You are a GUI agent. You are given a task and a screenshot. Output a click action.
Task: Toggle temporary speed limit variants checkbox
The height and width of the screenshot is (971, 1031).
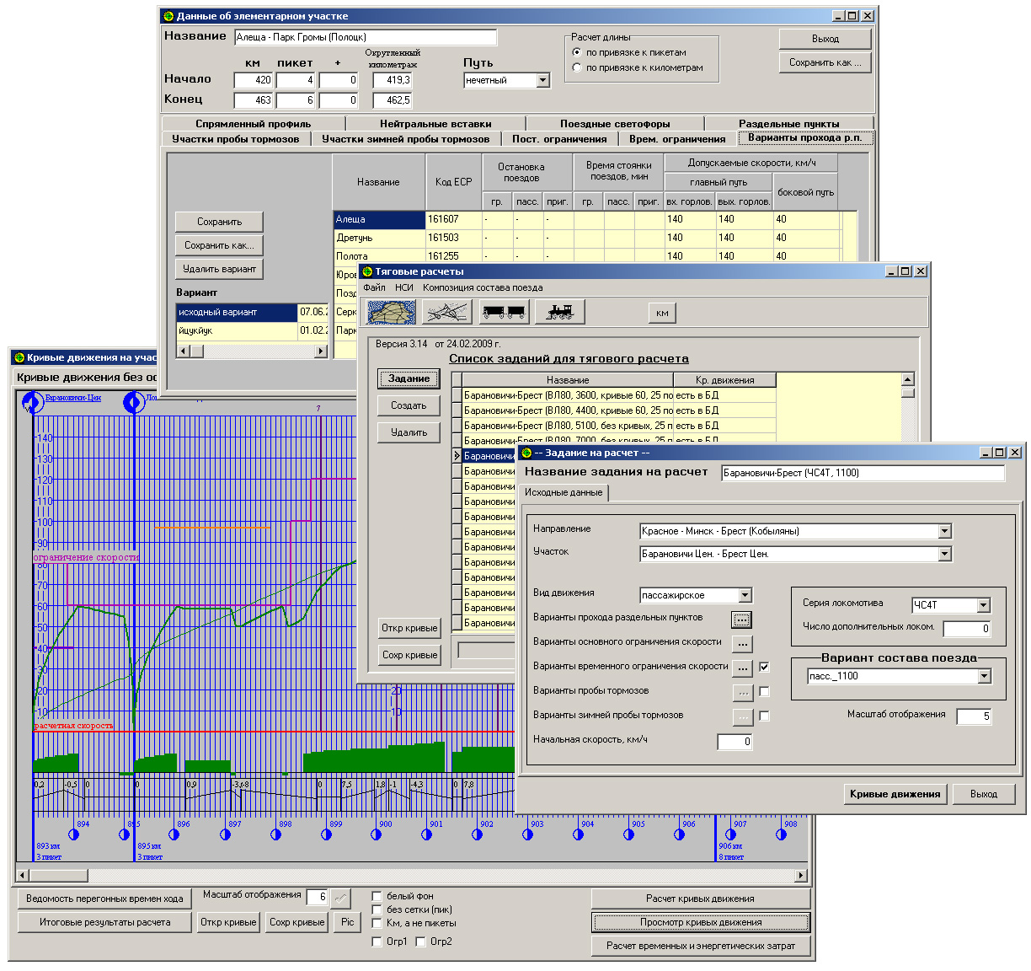click(764, 667)
